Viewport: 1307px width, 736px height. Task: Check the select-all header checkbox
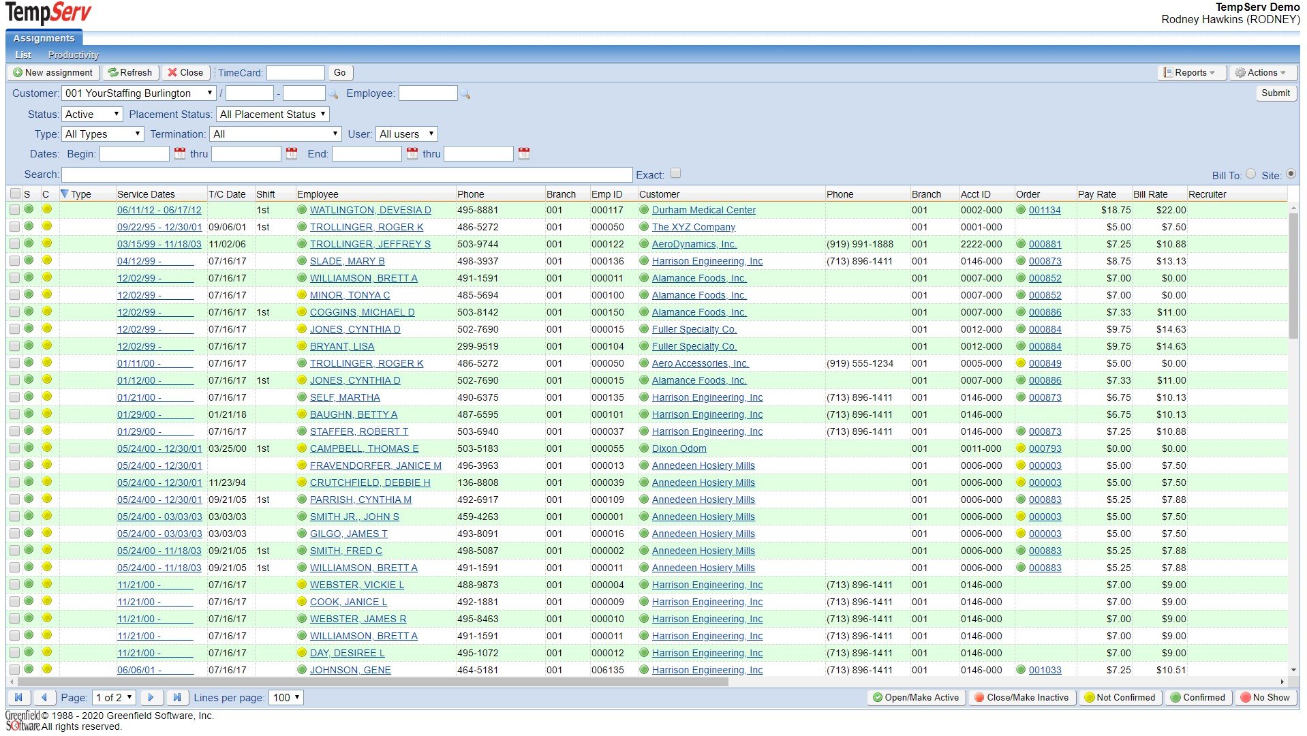point(15,194)
